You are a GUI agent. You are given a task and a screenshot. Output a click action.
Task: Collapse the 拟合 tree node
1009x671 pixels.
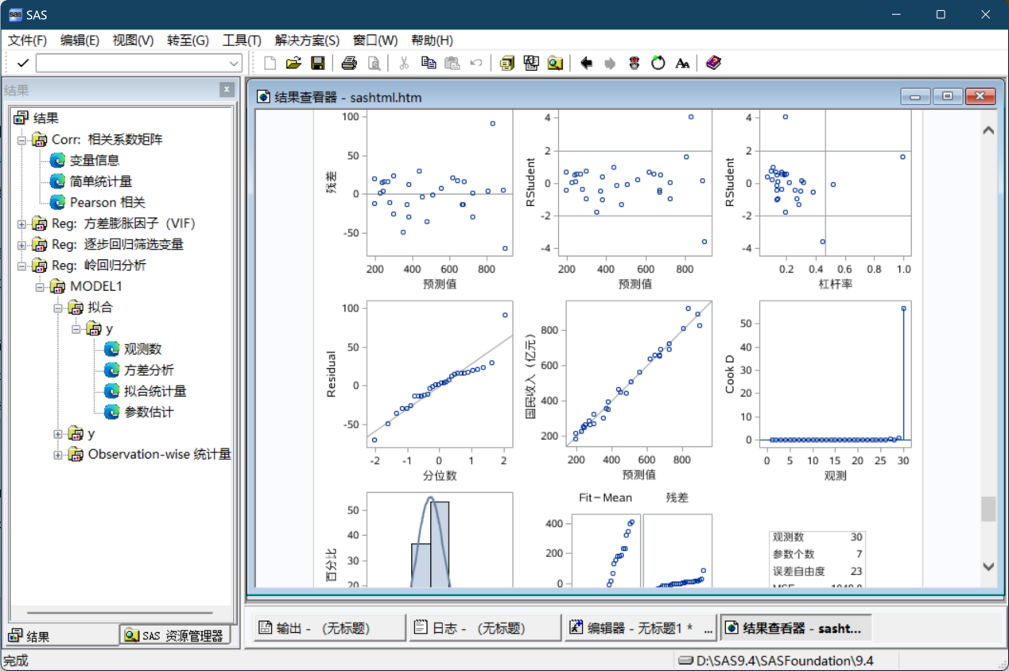[58, 308]
